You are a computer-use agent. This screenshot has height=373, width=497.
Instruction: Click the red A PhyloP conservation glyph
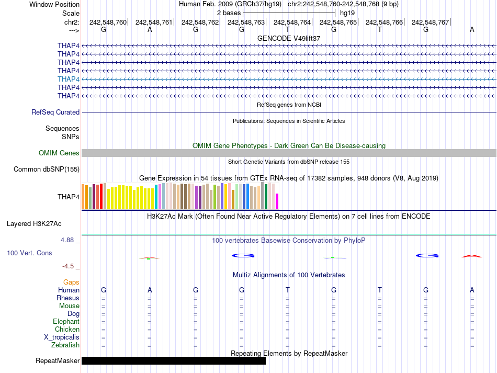pyautogui.click(x=471, y=256)
